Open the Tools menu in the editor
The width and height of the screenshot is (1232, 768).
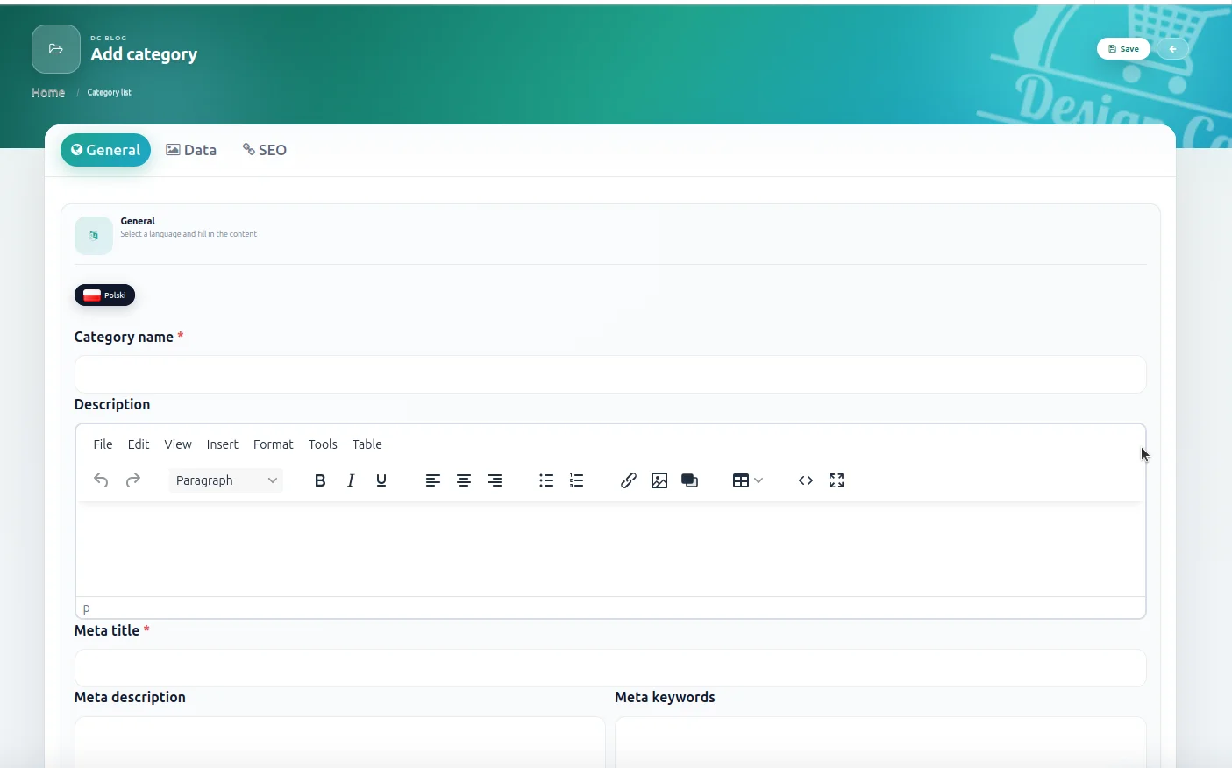point(323,444)
